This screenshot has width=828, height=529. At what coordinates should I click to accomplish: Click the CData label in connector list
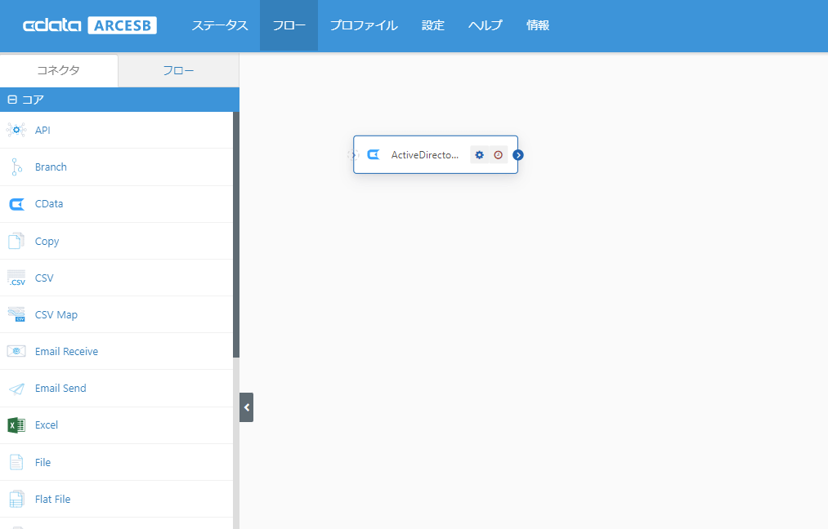tap(49, 204)
